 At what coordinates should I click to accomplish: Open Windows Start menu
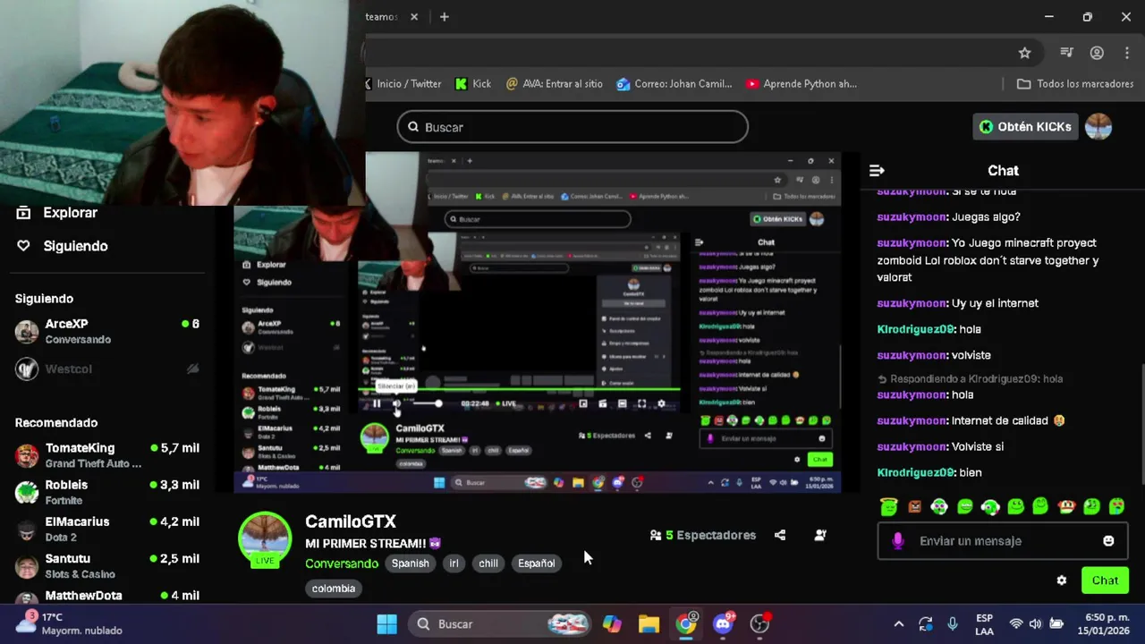(x=386, y=624)
